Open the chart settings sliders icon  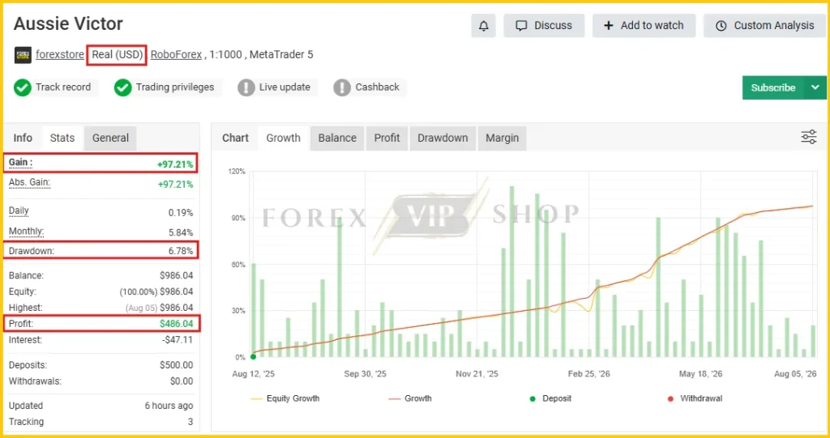point(808,137)
